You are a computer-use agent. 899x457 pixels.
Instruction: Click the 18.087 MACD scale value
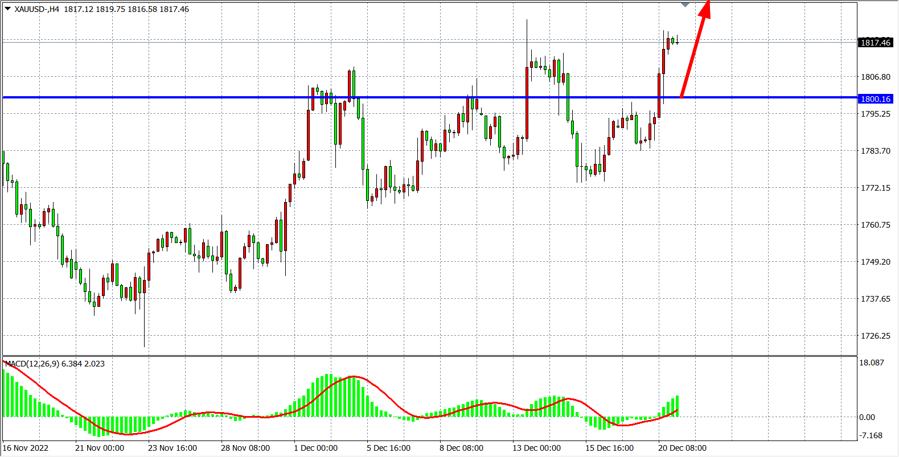point(872,363)
